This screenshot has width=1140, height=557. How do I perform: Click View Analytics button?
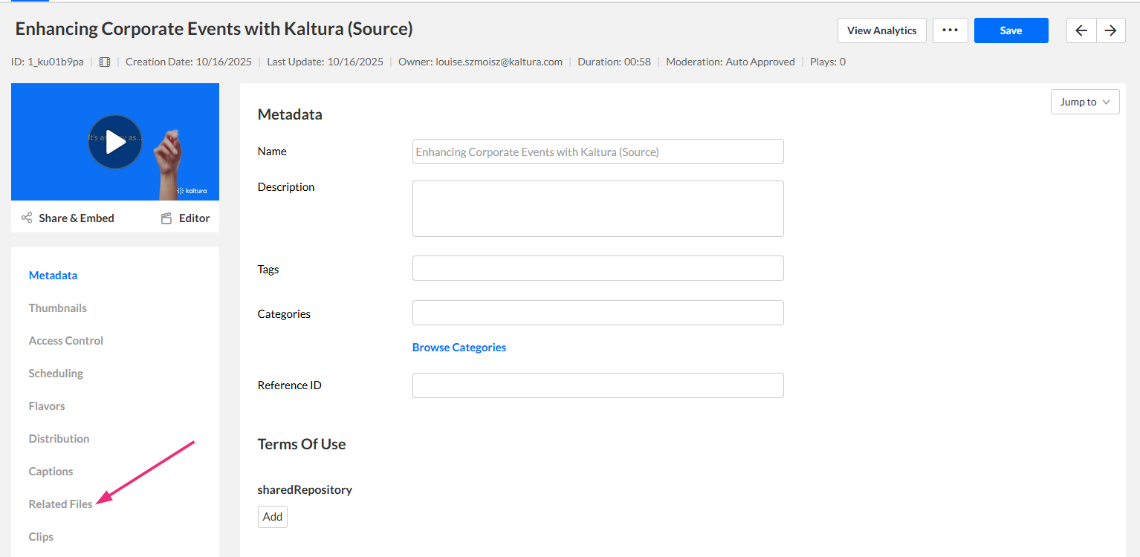click(x=882, y=30)
